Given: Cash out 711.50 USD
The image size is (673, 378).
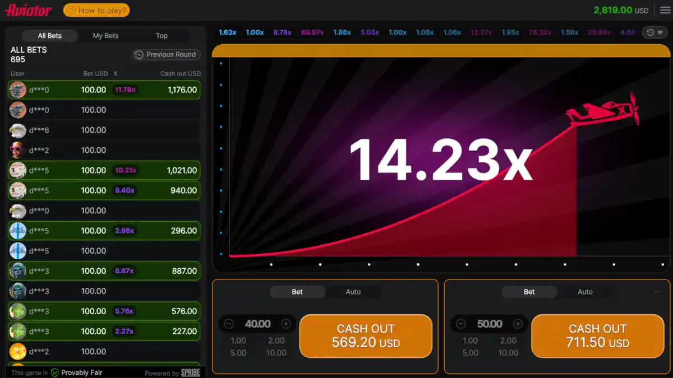Looking at the screenshot, I should click(x=597, y=336).
